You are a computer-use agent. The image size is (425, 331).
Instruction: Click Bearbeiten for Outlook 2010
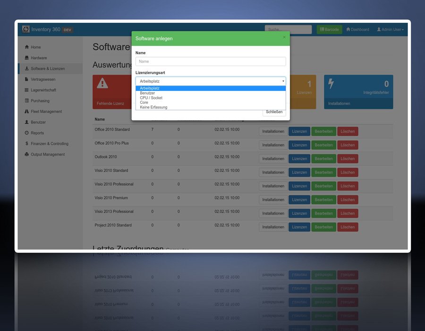click(x=323, y=159)
